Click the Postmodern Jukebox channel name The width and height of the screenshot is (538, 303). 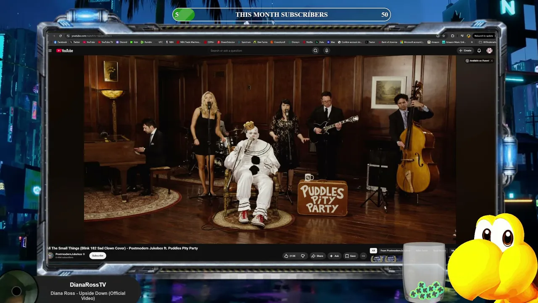[x=69, y=254]
